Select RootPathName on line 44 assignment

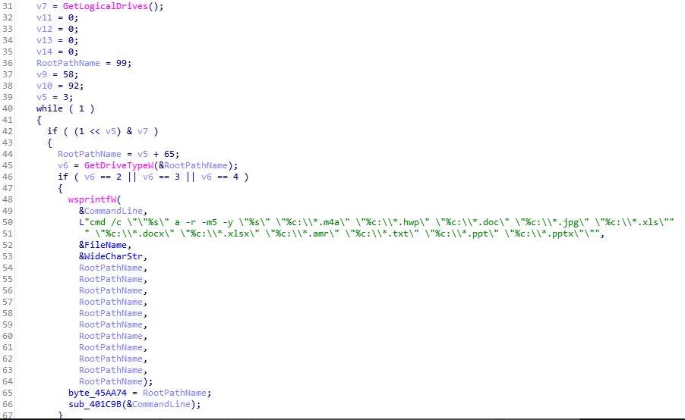tap(90, 154)
